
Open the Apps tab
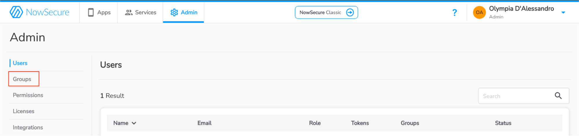(99, 12)
